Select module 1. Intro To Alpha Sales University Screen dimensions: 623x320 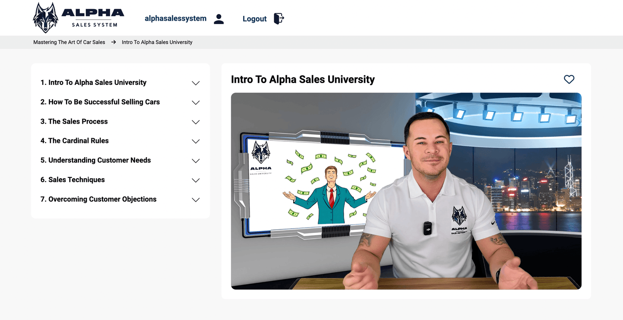94,83
